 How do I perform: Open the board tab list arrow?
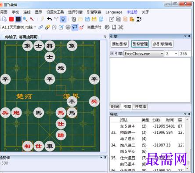click(105, 37)
